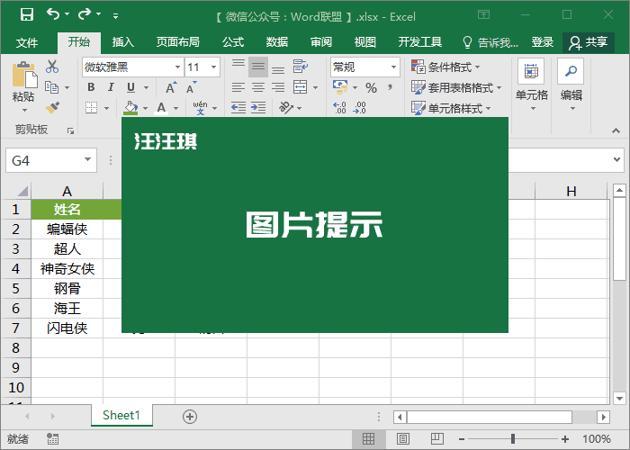This screenshot has height=450, width=630.
Task: Apply percent style
Action: click(371, 87)
